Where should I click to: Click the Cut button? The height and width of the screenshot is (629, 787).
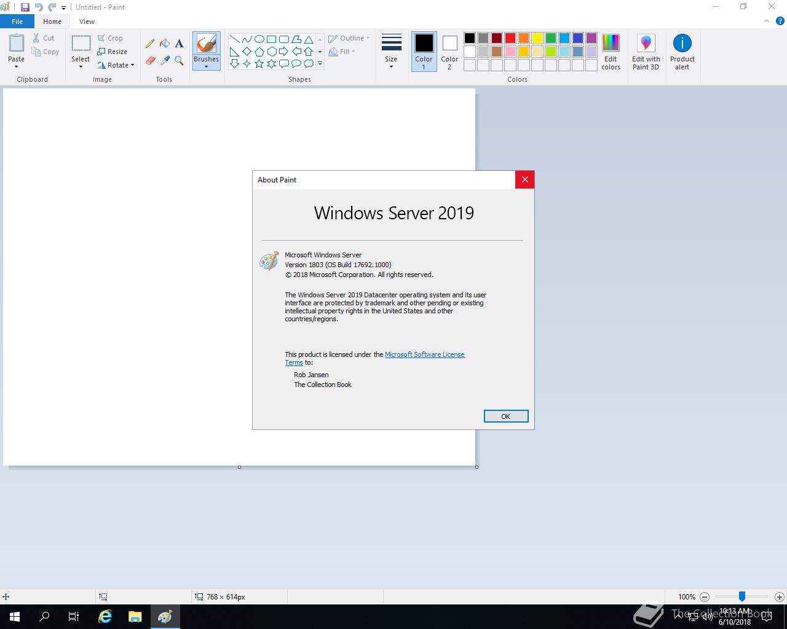pyautogui.click(x=44, y=38)
